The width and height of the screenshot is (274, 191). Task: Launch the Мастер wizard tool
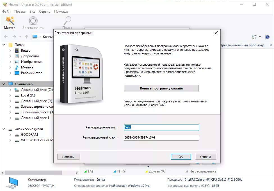click(x=10, y=23)
